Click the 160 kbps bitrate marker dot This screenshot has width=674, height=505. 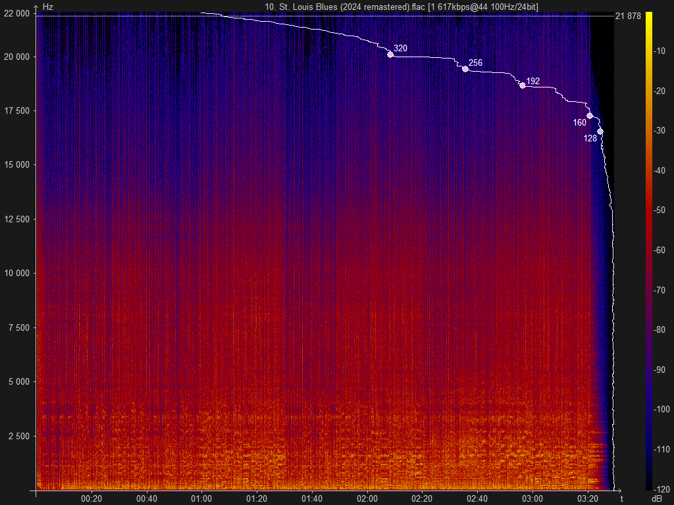point(590,116)
